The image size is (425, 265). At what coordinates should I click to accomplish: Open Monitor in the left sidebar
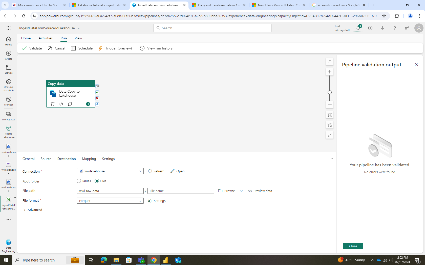coord(9,101)
